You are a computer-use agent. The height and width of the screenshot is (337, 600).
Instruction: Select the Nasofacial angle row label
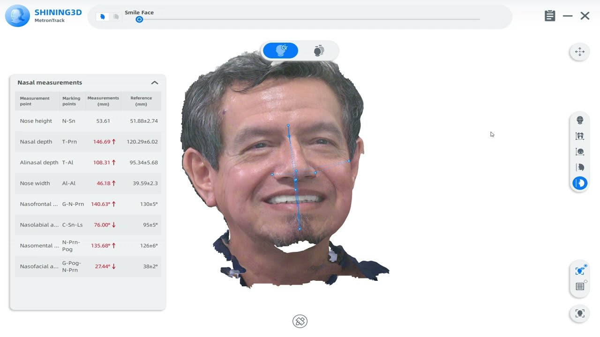coord(39,266)
